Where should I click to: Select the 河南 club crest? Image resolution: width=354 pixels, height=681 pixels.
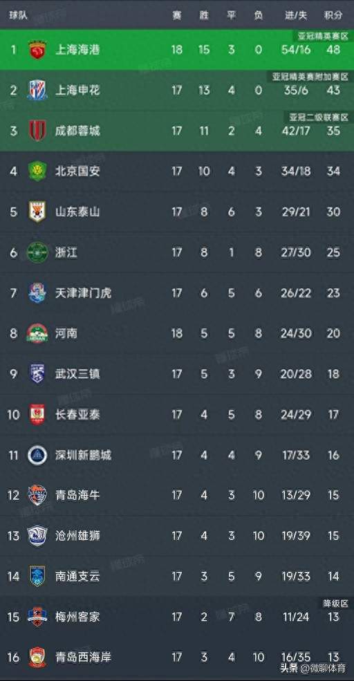[x=37, y=333]
